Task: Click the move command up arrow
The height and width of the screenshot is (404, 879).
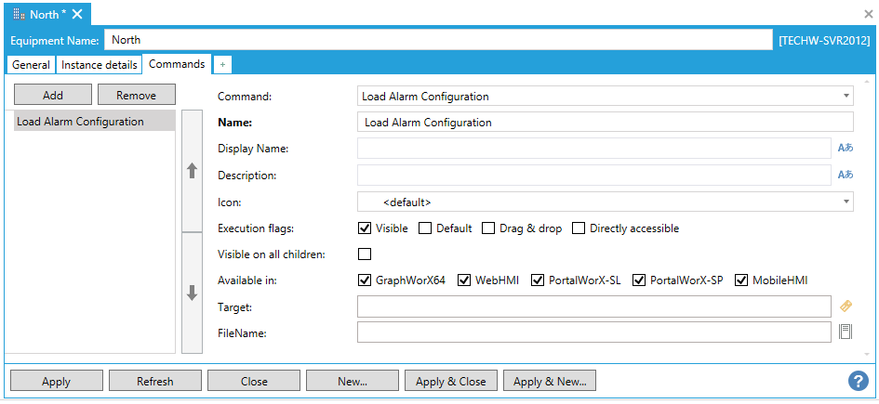Action: [193, 171]
